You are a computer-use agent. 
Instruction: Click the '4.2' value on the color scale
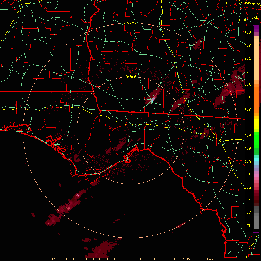(x=248, y=123)
